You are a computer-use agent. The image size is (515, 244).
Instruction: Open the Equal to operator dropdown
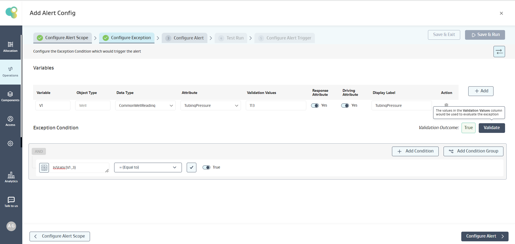[148, 167]
